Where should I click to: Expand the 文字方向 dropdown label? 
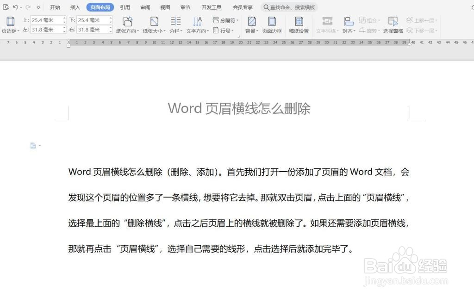[197, 31]
